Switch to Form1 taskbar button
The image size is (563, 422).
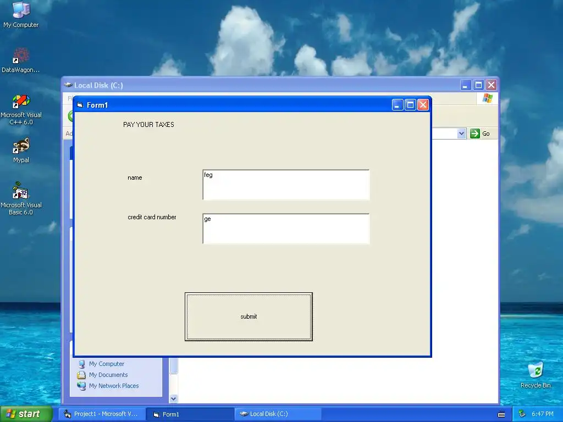click(x=190, y=414)
